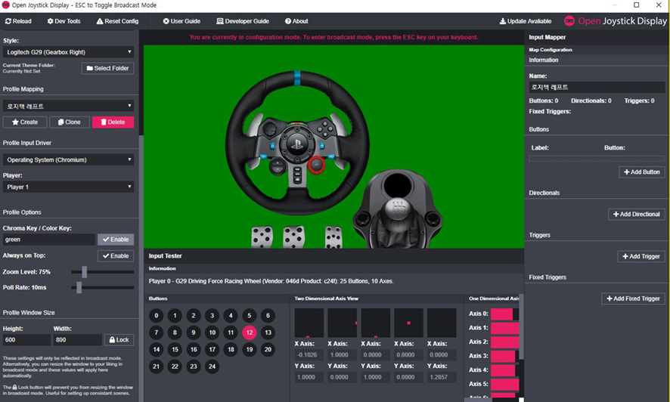Click the highlighted button indicator 12
Viewport: 670px width, 402px height.
pos(250,332)
